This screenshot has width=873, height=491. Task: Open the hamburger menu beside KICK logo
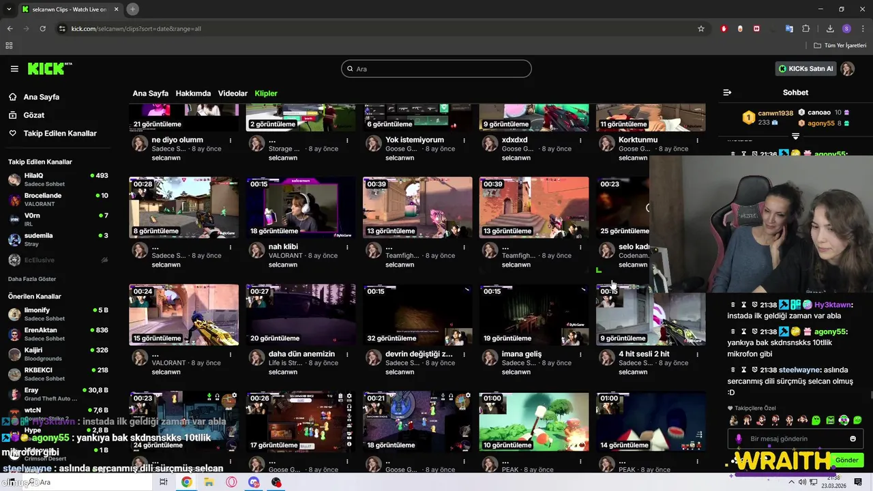tap(14, 69)
